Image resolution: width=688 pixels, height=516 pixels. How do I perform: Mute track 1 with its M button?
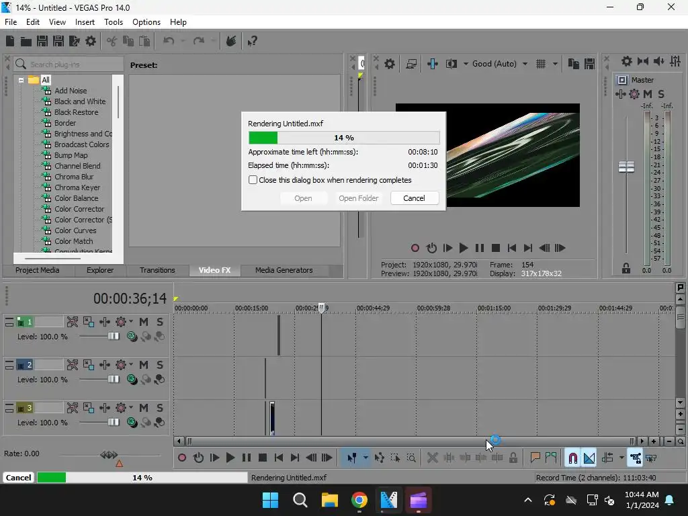pyautogui.click(x=144, y=322)
